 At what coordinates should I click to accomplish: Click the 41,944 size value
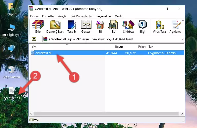pos(111,53)
